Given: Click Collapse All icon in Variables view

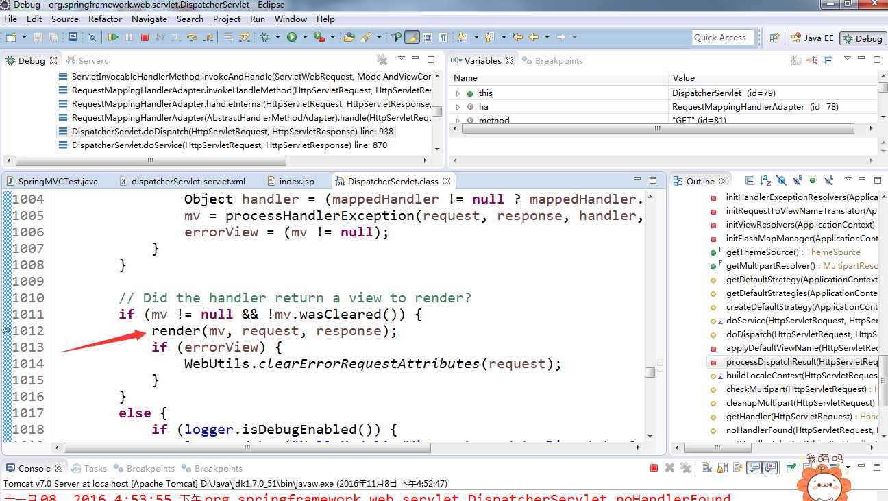Looking at the screenshot, I should 828,60.
